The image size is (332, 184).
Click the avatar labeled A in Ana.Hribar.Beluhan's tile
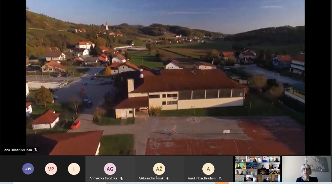tap(208, 169)
